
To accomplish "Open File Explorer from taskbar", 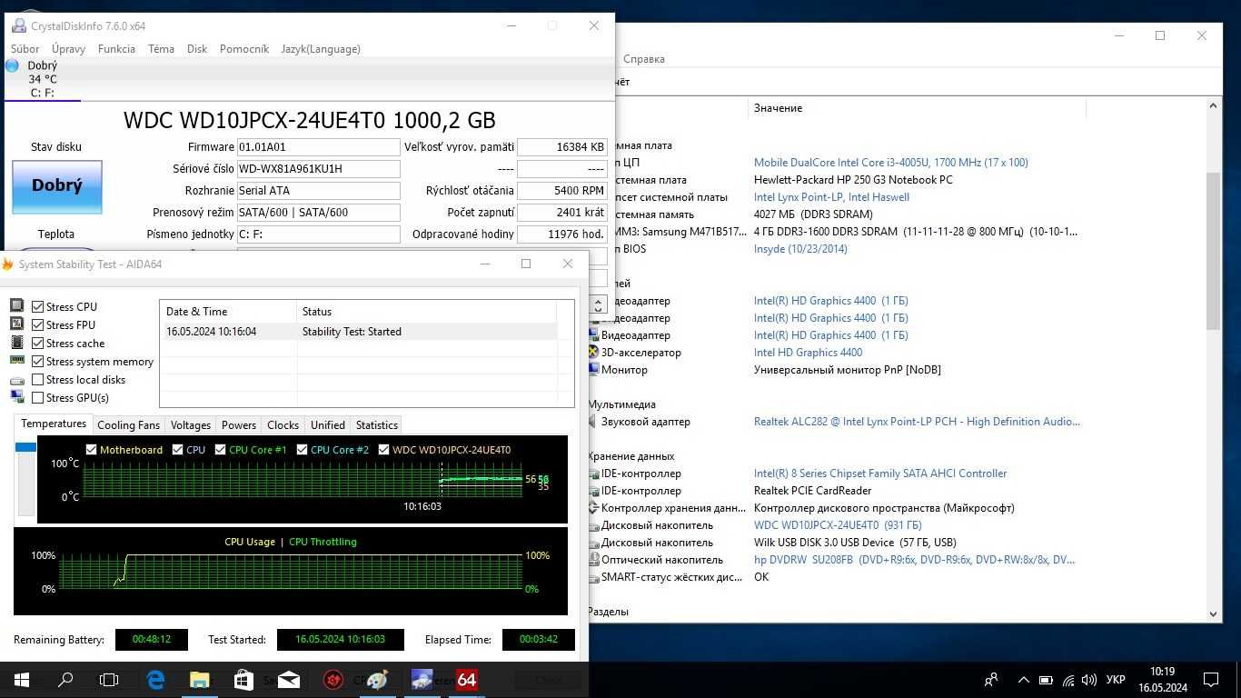I will tap(199, 679).
